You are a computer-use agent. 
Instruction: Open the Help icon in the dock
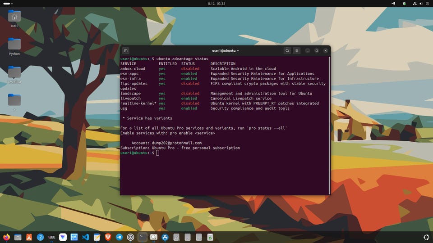tap(40, 237)
